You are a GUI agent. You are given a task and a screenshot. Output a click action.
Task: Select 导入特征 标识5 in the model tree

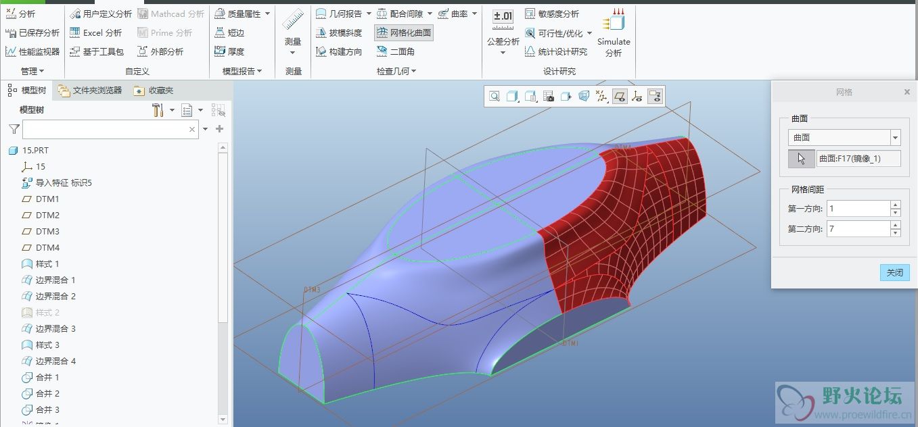click(x=56, y=182)
